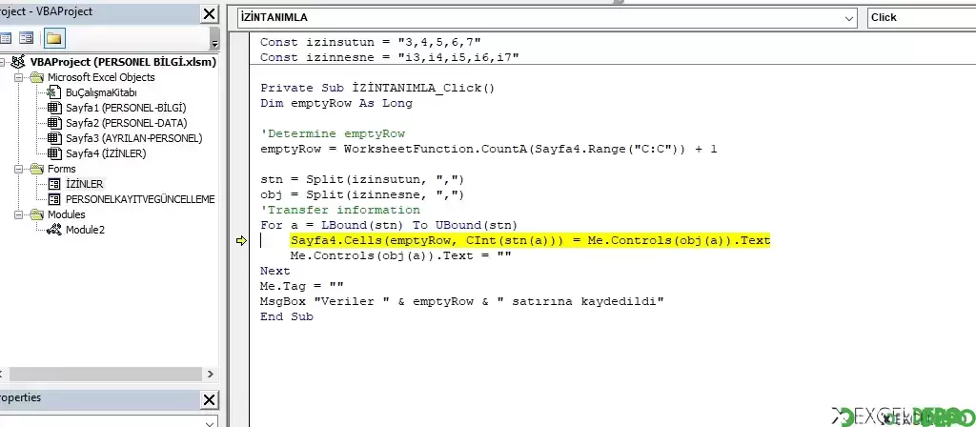Click the highlighted Sayfa4.Cells code line
The height and width of the screenshot is (427, 976).
pyautogui.click(x=530, y=240)
